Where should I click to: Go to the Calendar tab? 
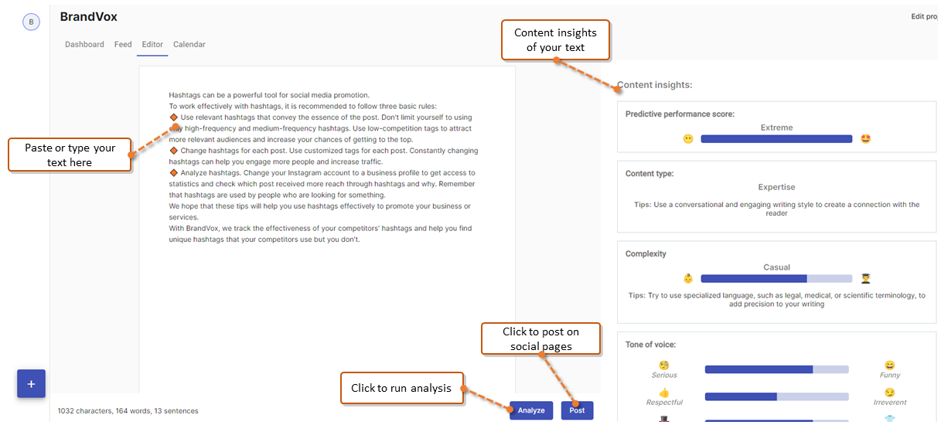(189, 45)
